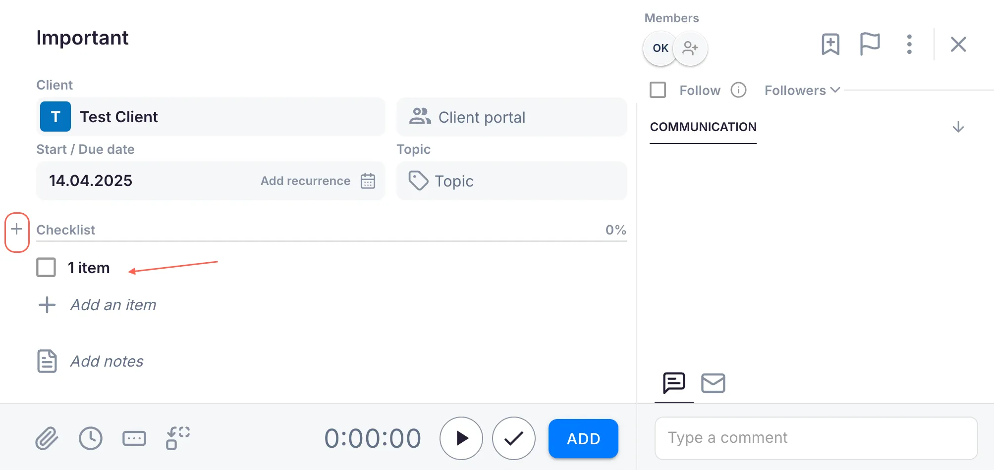994x470 pixels.
Task: Click the add member icon
Action: (690, 48)
